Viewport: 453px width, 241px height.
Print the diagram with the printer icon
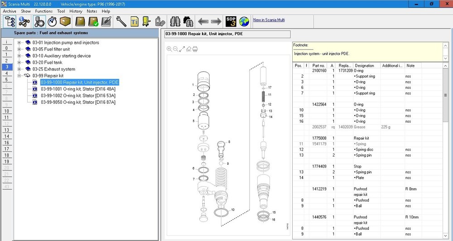(x=195, y=49)
